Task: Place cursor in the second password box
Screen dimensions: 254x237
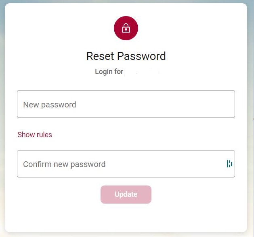Action: coord(121,164)
